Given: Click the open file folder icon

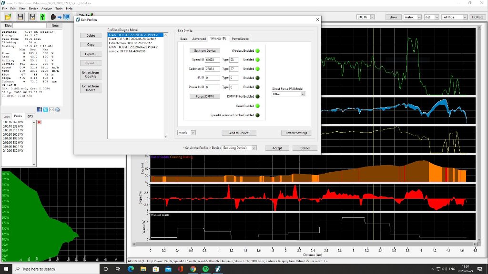Looking at the screenshot, I should click(8, 17).
